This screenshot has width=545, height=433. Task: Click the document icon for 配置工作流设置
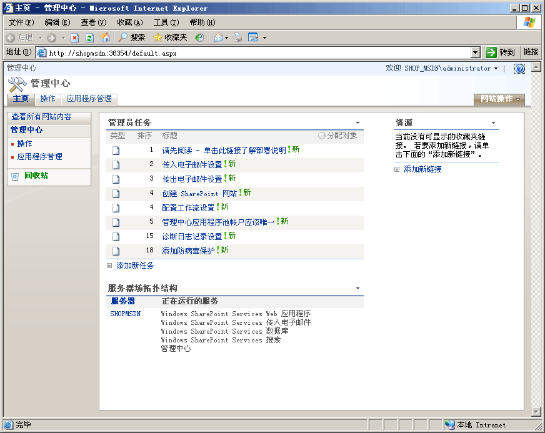point(116,208)
